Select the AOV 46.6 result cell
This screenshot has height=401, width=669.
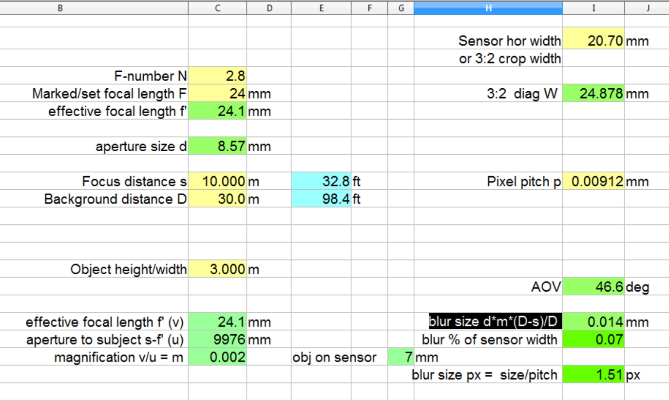593,287
